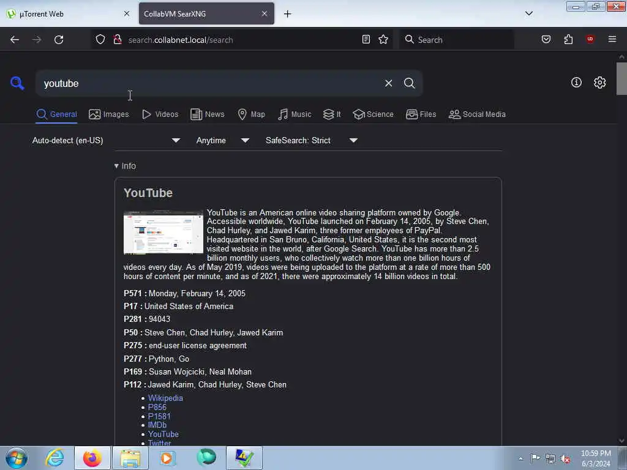This screenshot has width=627, height=470.
Task: Switch to Videos search category
Action: pyautogui.click(x=160, y=114)
